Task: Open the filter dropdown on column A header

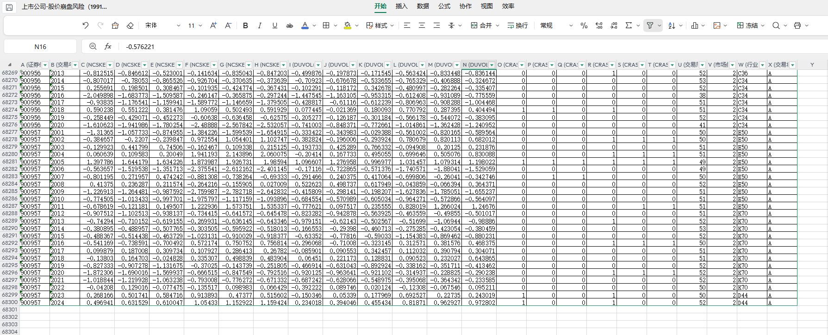Action: 45,65
